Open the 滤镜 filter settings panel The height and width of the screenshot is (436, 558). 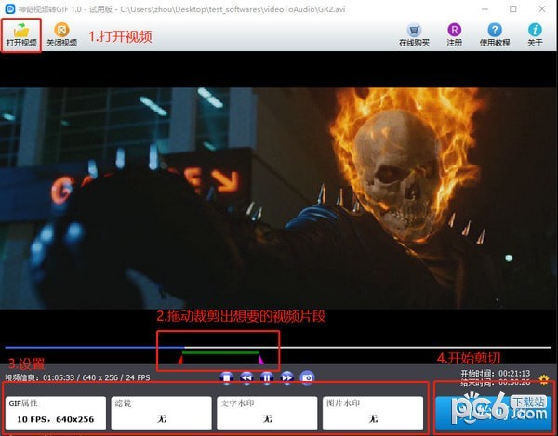pyautogui.click(x=162, y=413)
